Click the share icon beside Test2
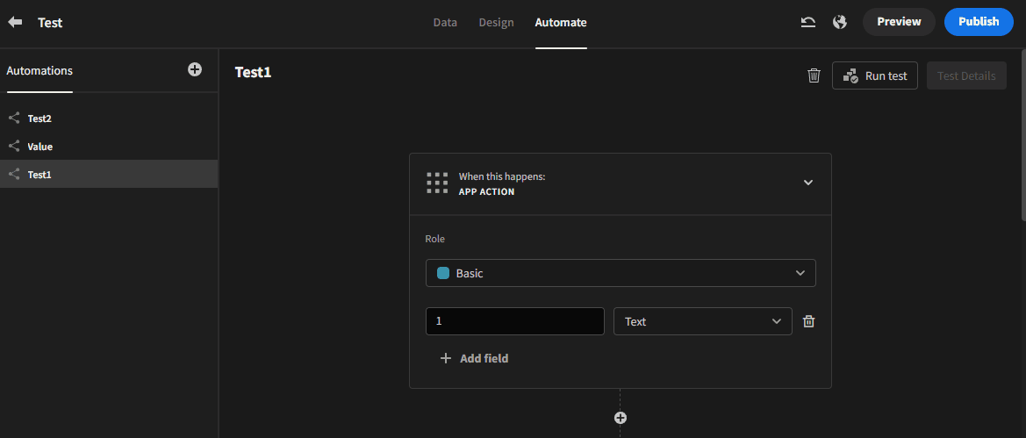 [14, 118]
